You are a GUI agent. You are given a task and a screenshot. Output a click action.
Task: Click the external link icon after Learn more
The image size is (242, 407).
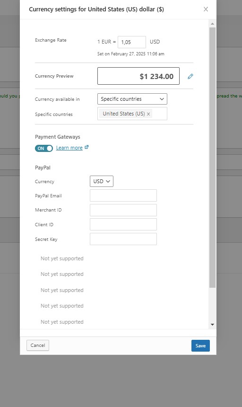pyautogui.click(x=86, y=147)
